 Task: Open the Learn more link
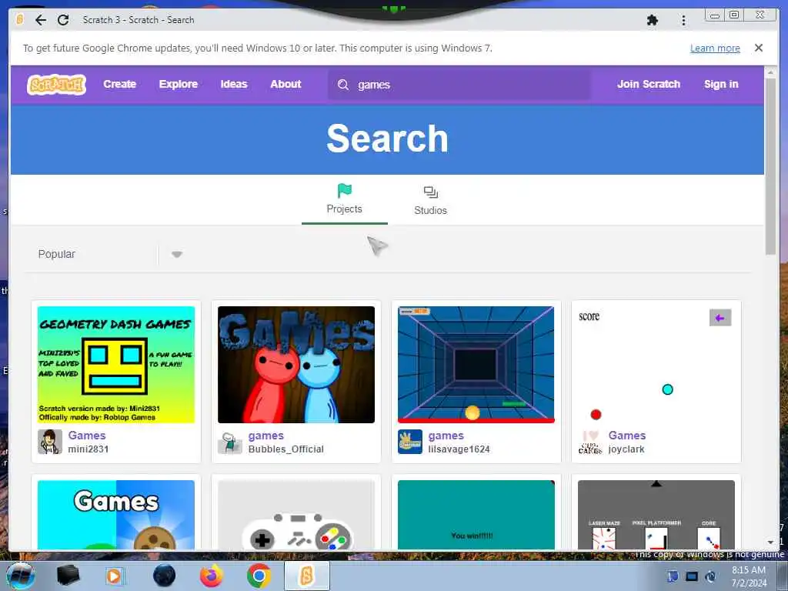(x=715, y=48)
